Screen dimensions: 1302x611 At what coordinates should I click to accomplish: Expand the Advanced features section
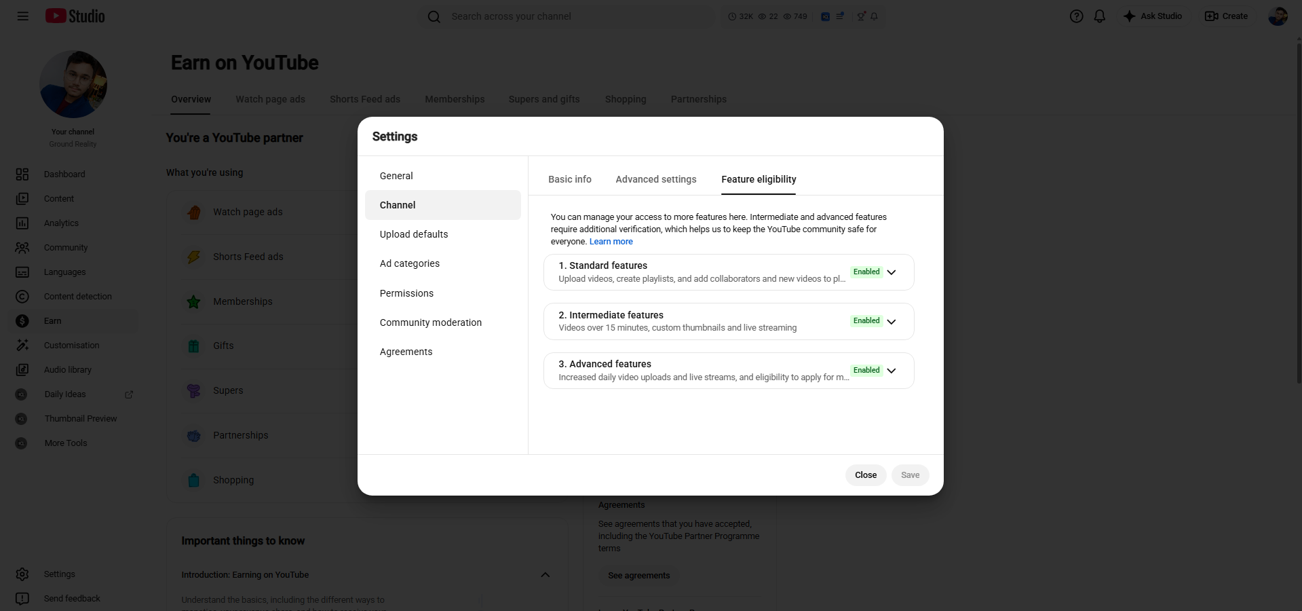point(892,371)
